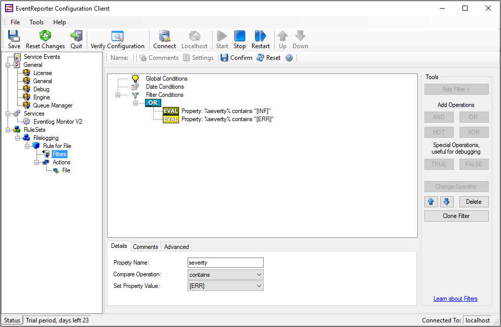Move the filter down with the blue down arrow
The width and height of the screenshot is (501, 327).
coord(447,202)
